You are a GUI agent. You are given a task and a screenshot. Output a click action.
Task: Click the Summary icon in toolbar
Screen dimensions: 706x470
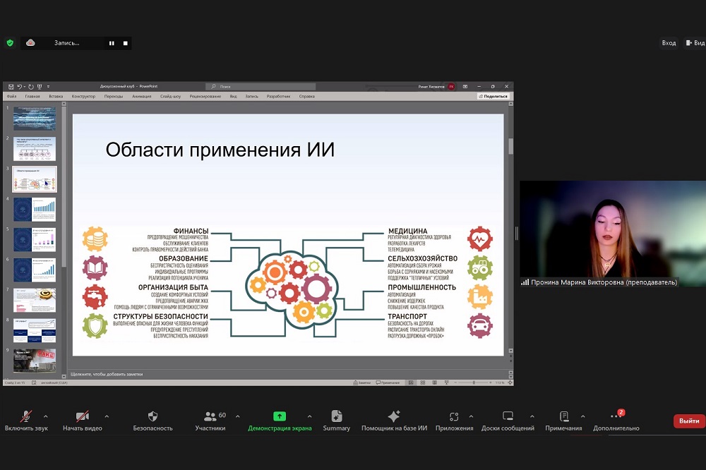(336, 416)
